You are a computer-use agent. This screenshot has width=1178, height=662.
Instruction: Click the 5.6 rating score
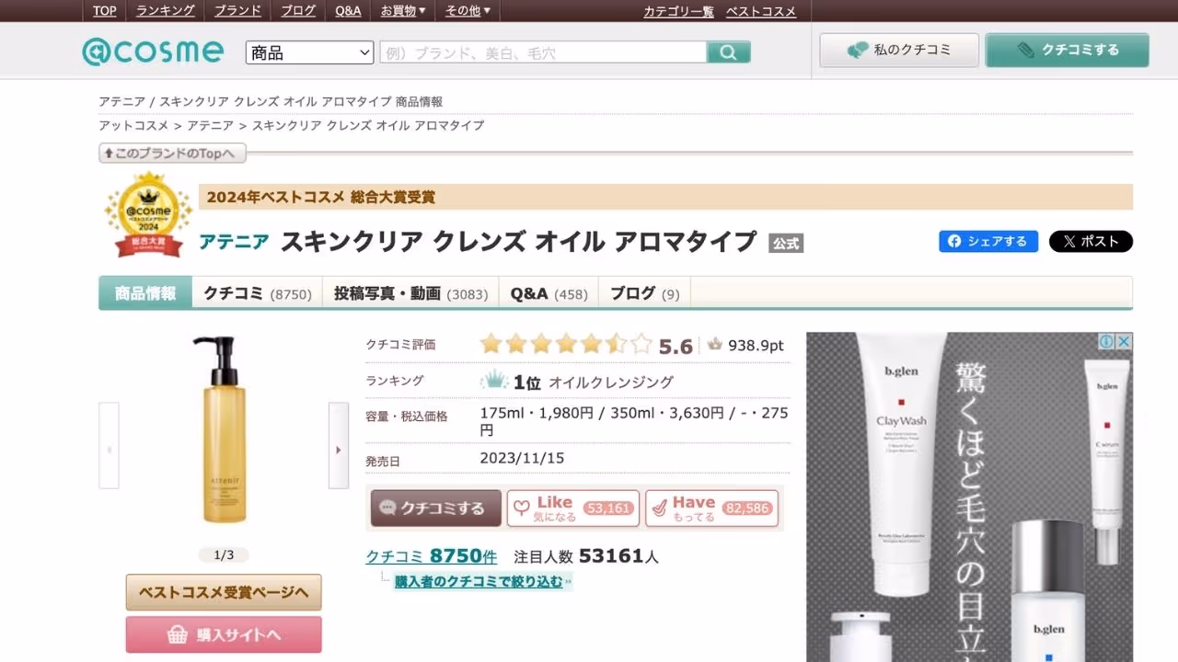click(x=676, y=346)
